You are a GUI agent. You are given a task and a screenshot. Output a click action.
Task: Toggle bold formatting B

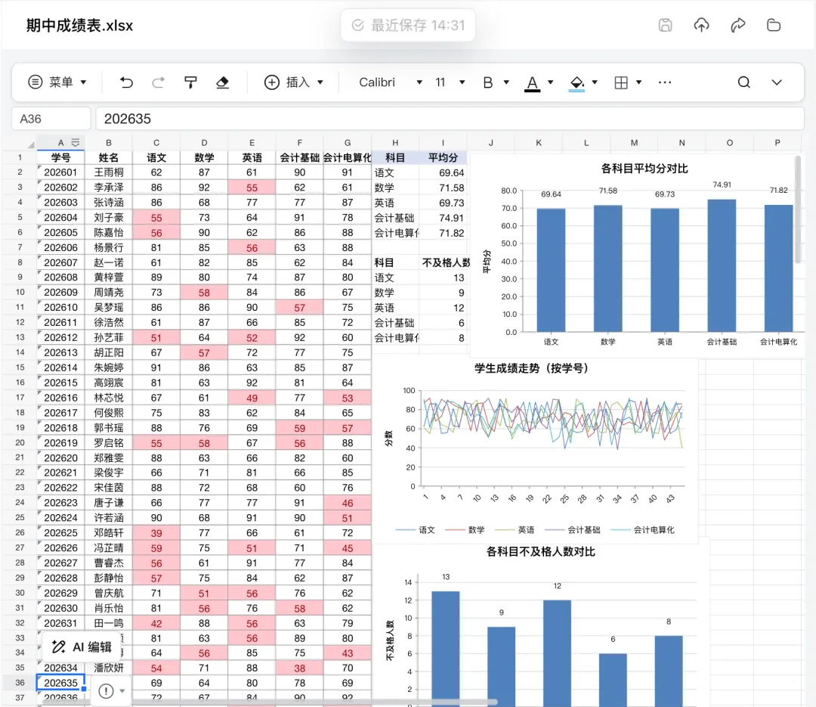pyautogui.click(x=487, y=82)
